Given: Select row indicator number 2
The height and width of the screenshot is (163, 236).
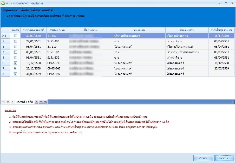Looking at the screenshot, I should coord(5,41).
